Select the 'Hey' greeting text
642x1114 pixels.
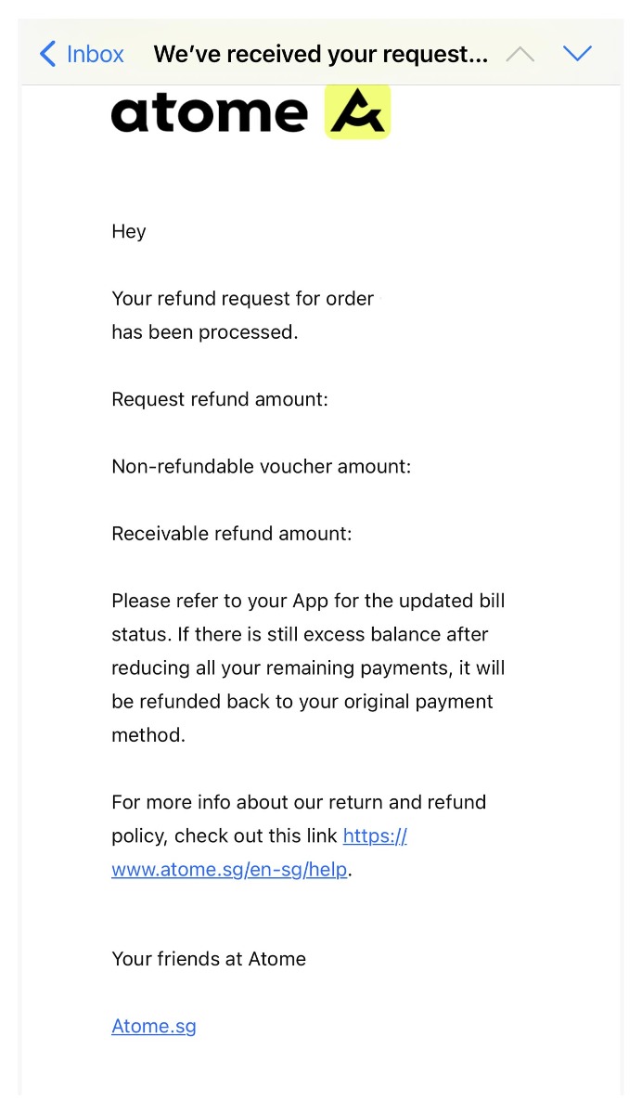tap(128, 231)
